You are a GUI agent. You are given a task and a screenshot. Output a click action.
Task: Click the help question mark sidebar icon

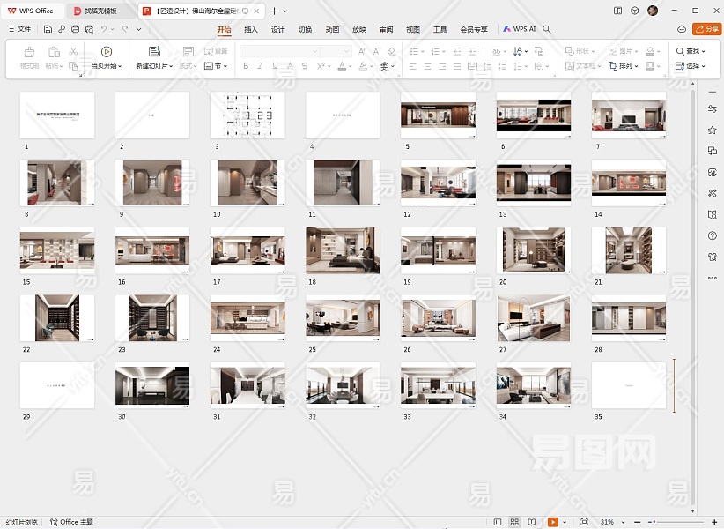coord(712,235)
